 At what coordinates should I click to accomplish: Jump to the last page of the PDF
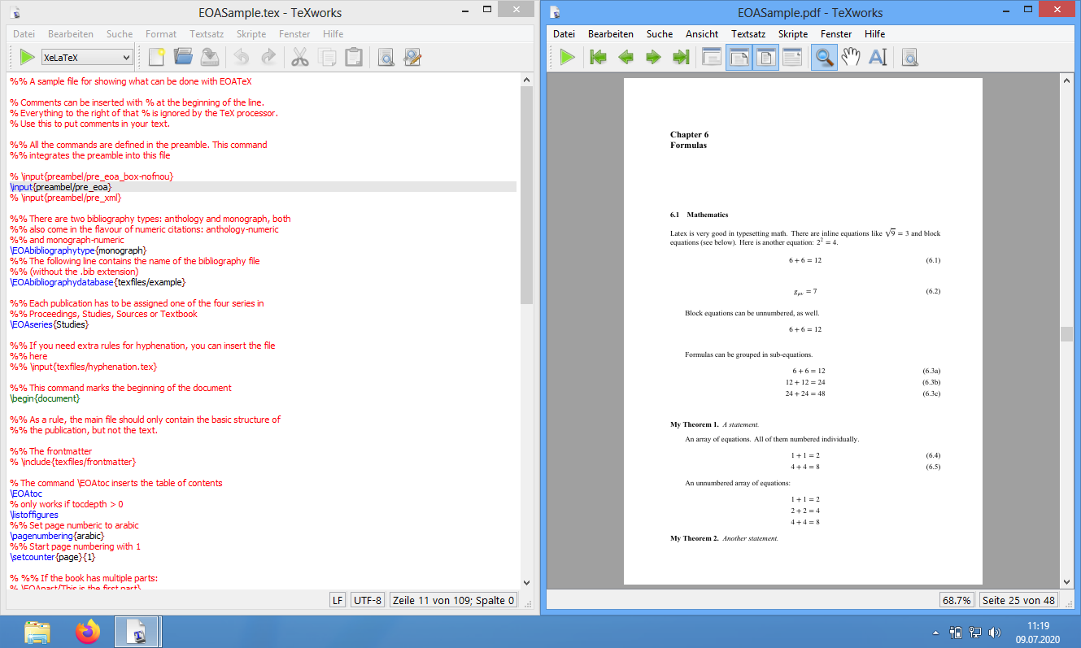(x=680, y=57)
